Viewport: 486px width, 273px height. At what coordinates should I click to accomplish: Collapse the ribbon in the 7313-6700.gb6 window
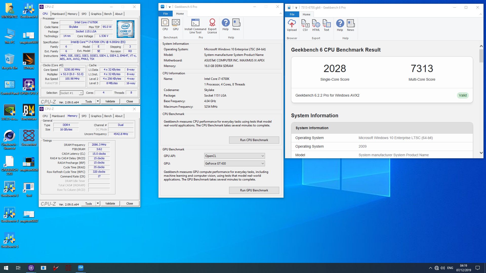480,14
